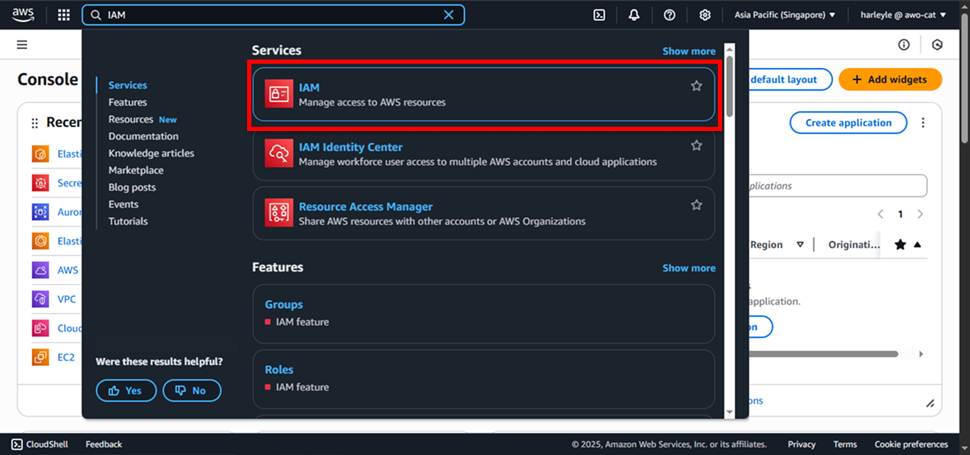Sort by the Region column arrow
This screenshot has width=970, height=455.
800,245
